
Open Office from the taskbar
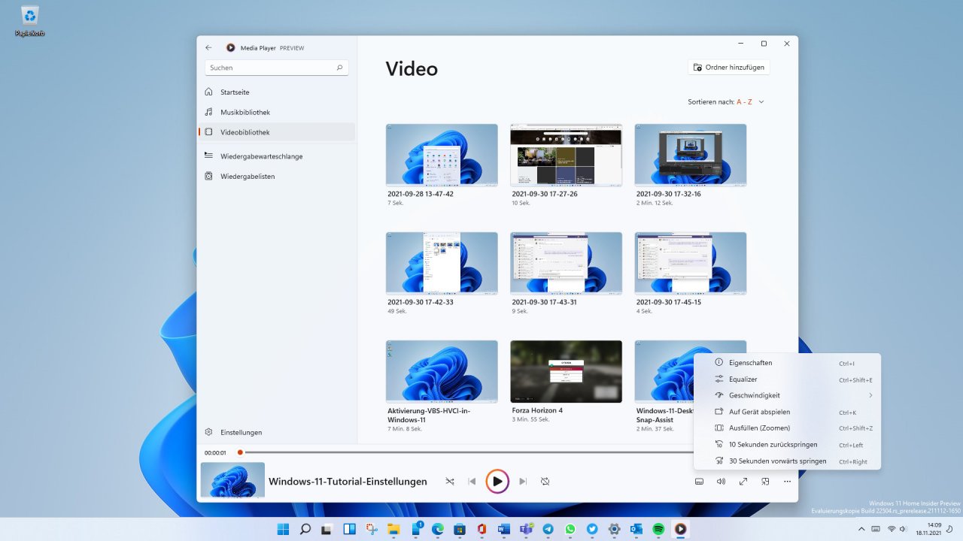click(x=481, y=529)
